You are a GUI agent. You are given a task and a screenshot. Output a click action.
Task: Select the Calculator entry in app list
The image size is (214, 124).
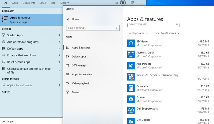(x=168, y=88)
